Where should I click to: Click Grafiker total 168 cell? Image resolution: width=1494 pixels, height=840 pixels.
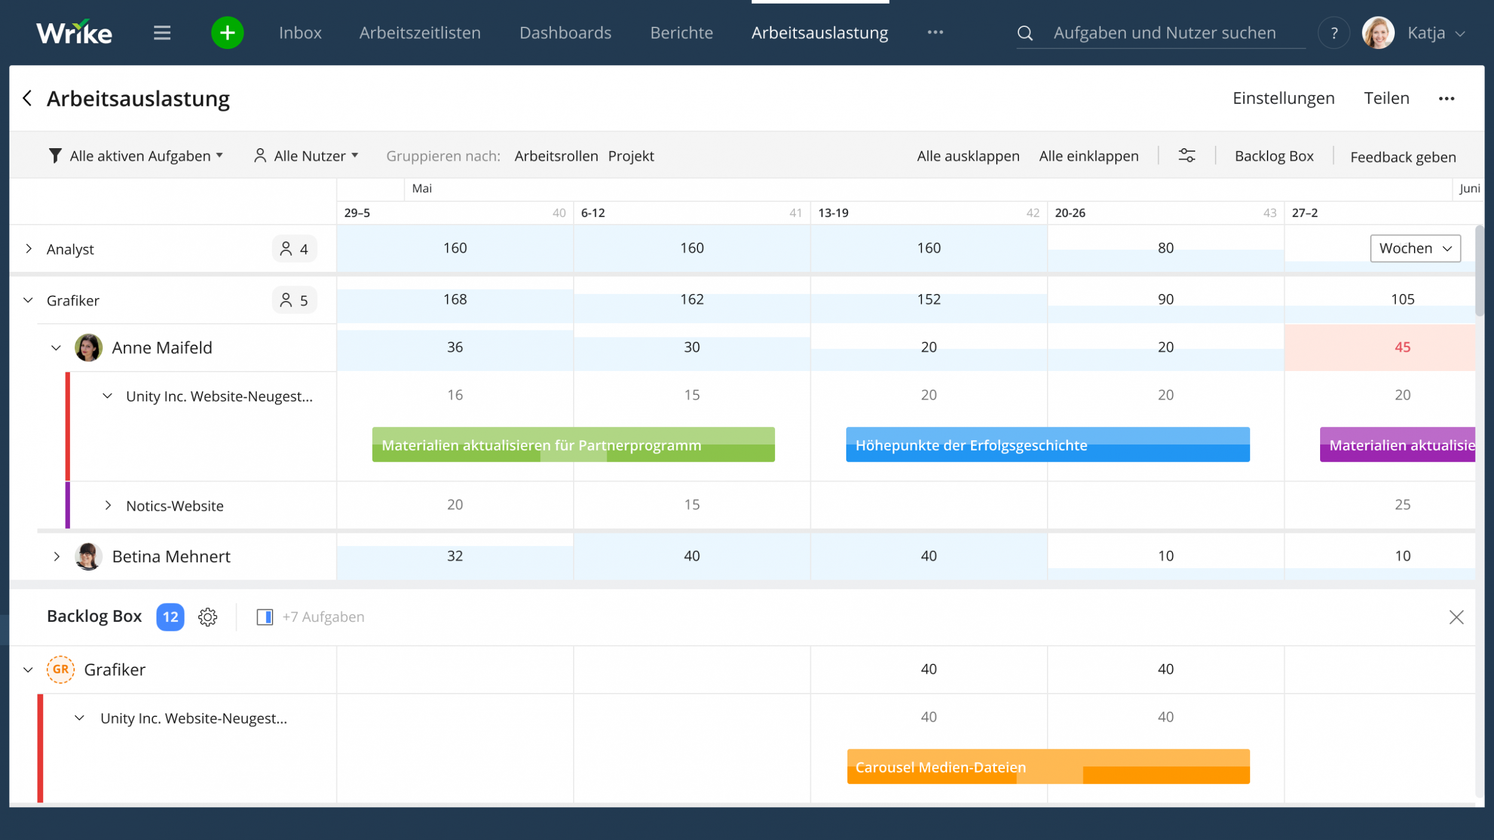(455, 299)
